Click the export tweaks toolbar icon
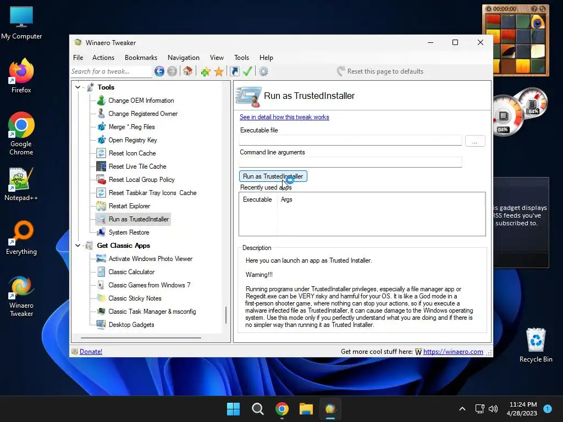This screenshot has height=422, width=563. click(x=234, y=71)
